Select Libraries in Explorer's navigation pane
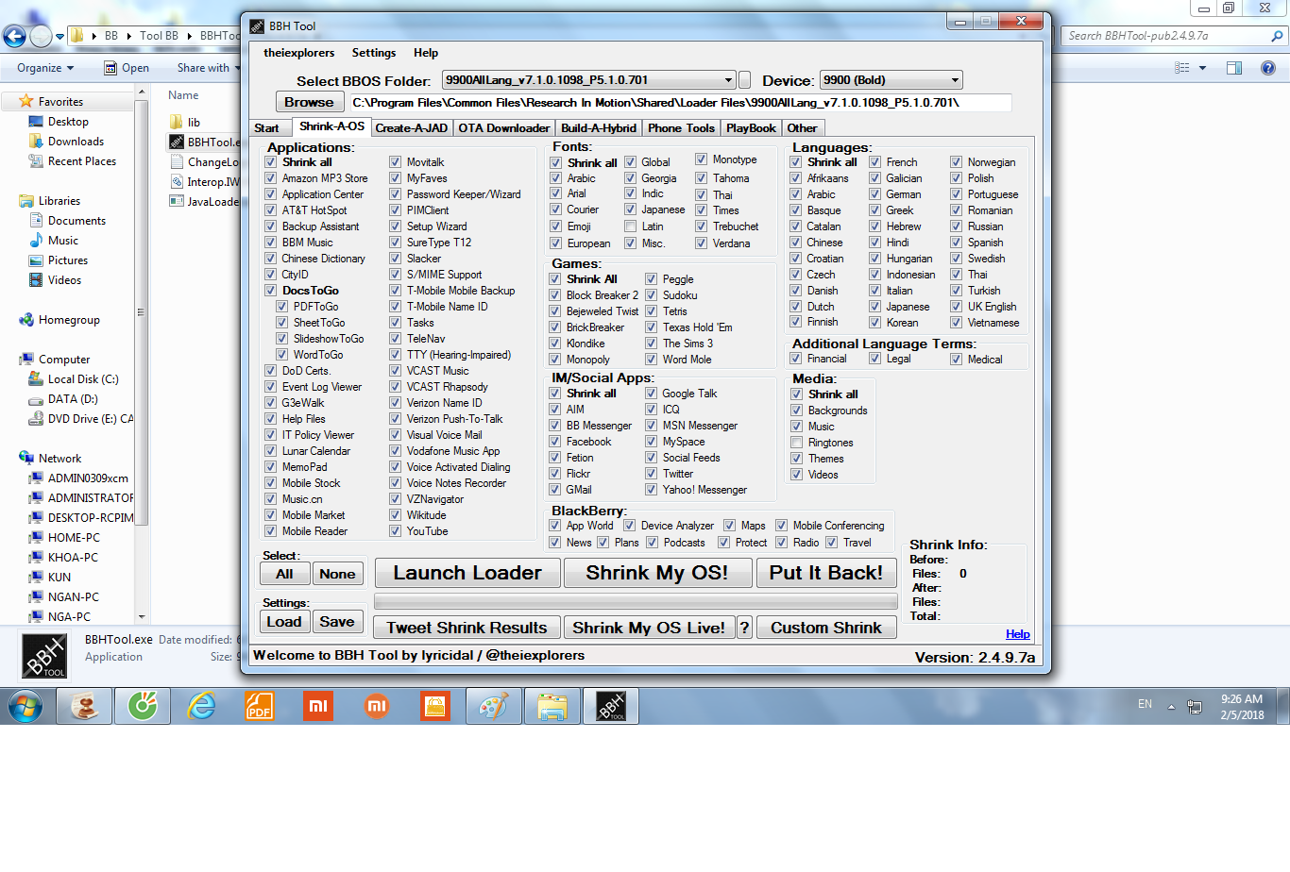 (59, 201)
